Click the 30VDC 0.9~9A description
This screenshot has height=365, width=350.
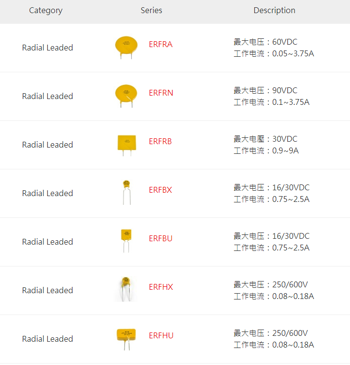[266, 145]
